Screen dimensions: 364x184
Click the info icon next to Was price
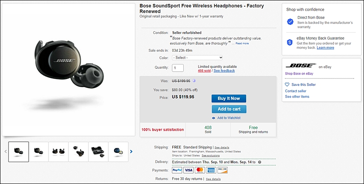(194, 81)
